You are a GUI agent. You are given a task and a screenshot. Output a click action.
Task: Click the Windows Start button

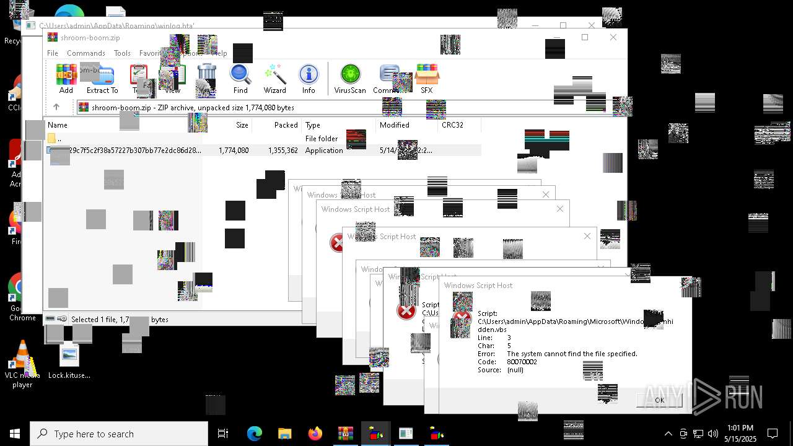click(x=15, y=434)
